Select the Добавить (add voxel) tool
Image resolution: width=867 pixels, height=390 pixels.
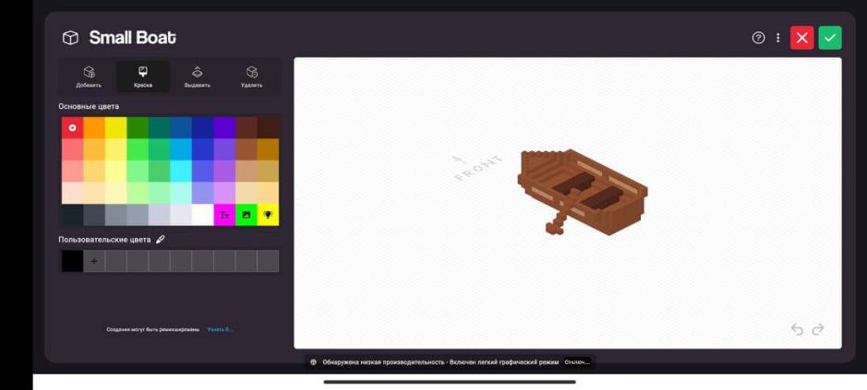point(89,77)
